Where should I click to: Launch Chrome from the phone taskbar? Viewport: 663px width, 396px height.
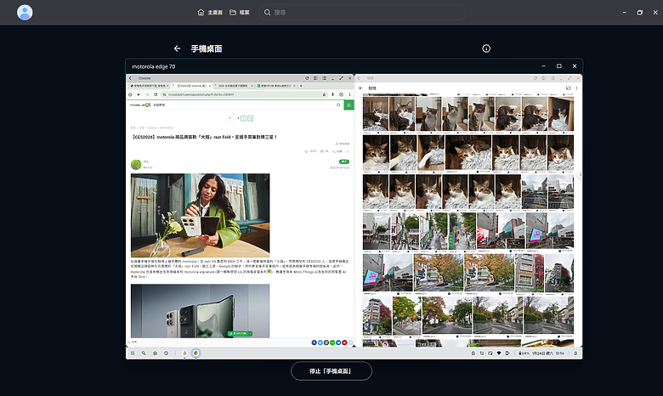tap(195, 353)
